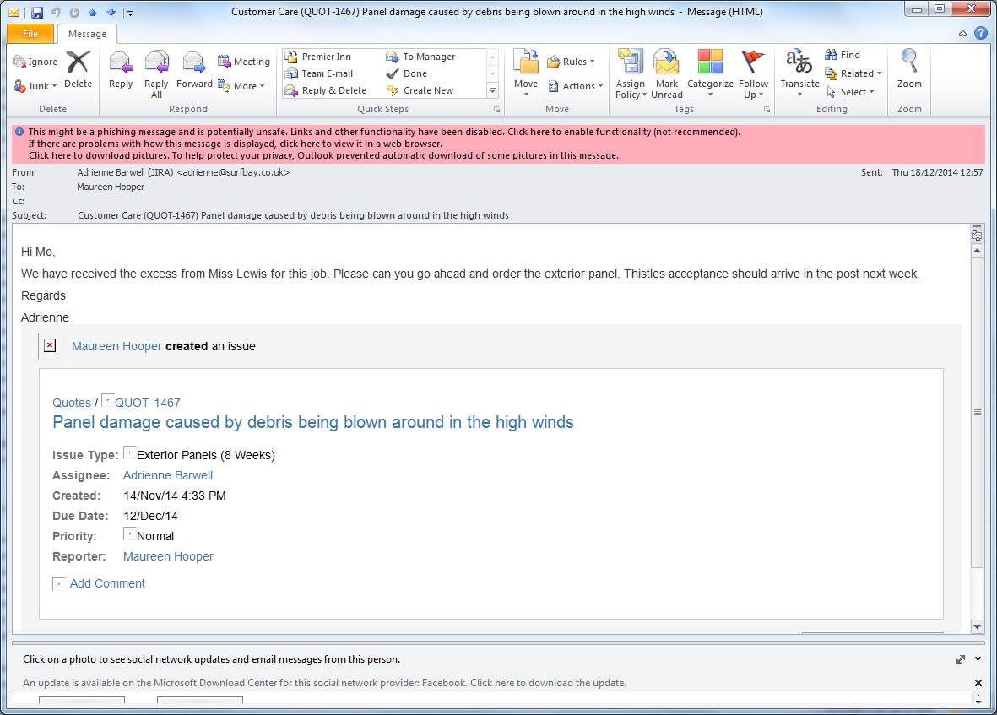Screen dimensions: 997x715
Task: Forward this email message
Action: pyautogui.click(x=194, y=71)
